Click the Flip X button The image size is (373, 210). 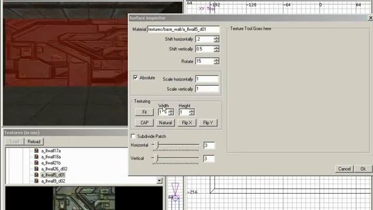point(186,123)
